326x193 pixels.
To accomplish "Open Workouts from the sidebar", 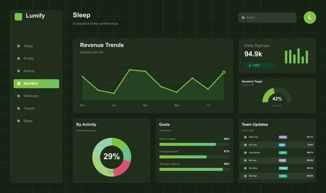I will [37, 96].
